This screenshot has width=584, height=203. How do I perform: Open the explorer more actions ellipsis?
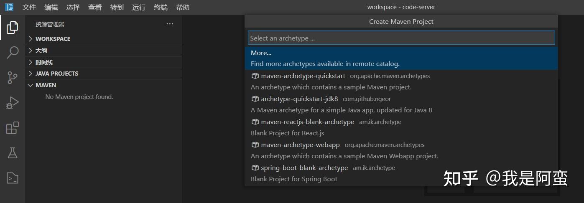[170, 24]
